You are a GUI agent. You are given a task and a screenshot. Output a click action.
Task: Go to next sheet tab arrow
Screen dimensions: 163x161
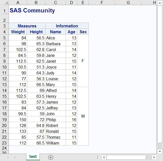15,157
